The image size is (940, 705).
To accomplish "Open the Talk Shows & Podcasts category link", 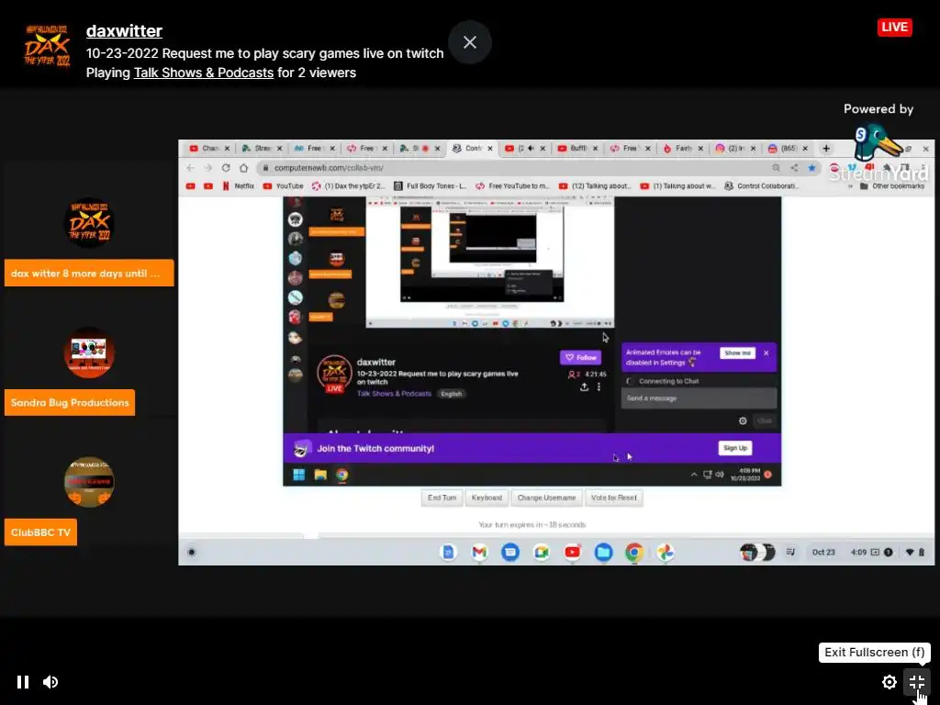I will [x=203, y=73].
